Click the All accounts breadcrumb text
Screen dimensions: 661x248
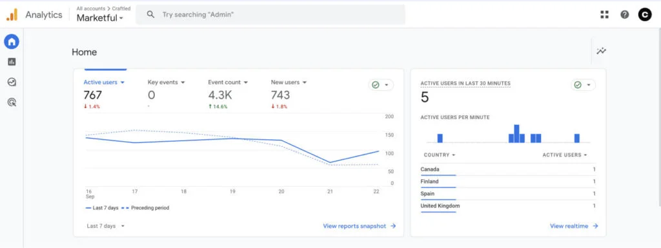tap(90, 8)
